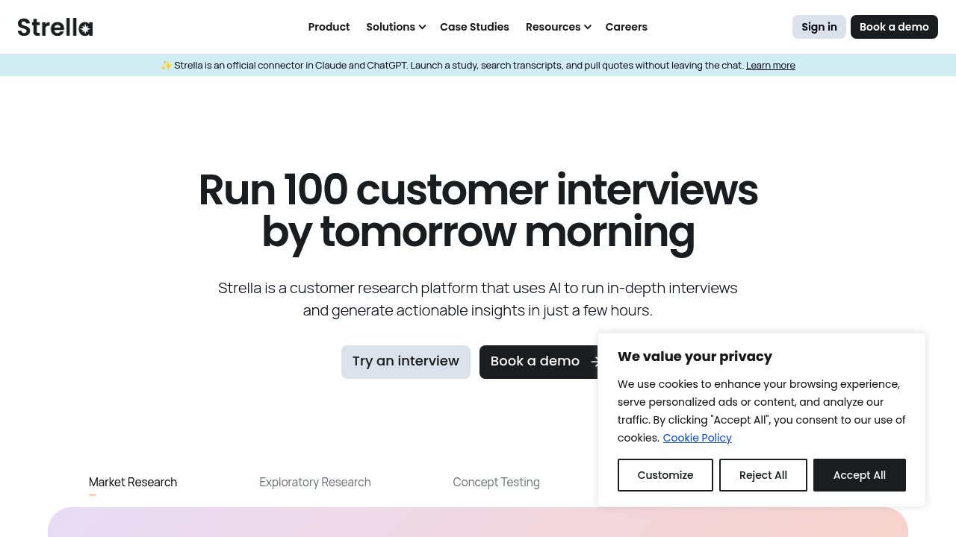956x537 pixels.
Task: Click the sparkle emoji in the announcement banner
Action: (167, 65)
